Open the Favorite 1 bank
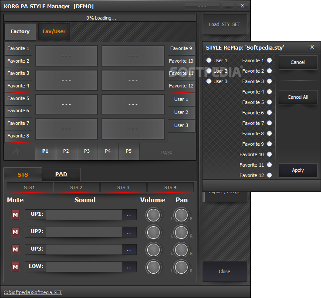 pyautogui.click(x=18, y=48)
